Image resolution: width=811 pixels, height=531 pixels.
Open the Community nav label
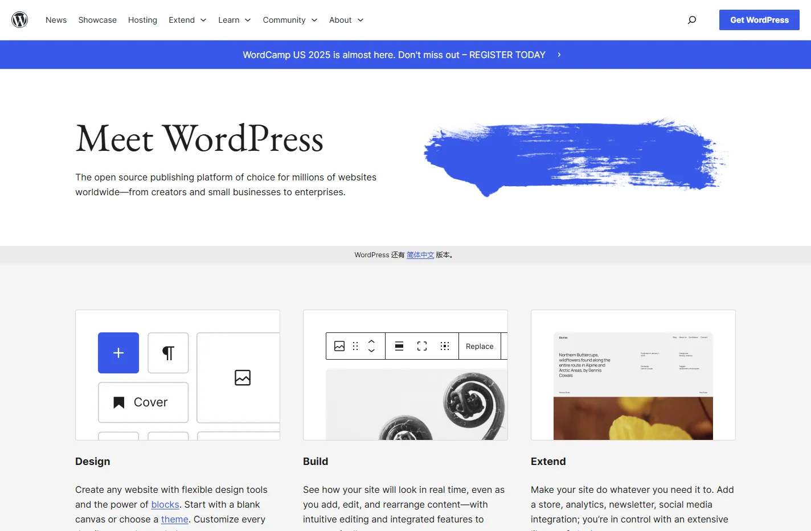[284, 20]
